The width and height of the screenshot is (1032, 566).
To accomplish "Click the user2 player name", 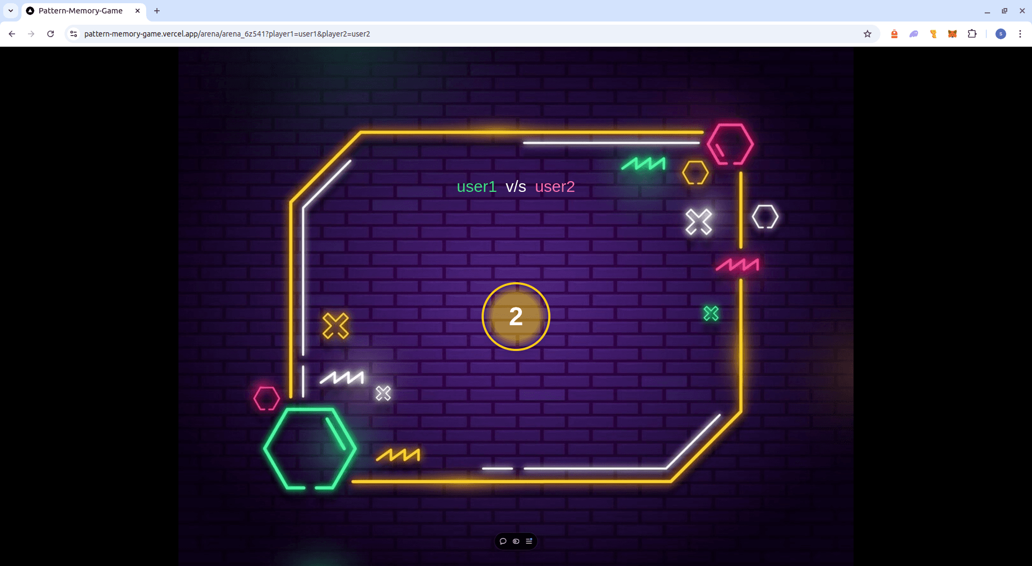I will 555,187.
